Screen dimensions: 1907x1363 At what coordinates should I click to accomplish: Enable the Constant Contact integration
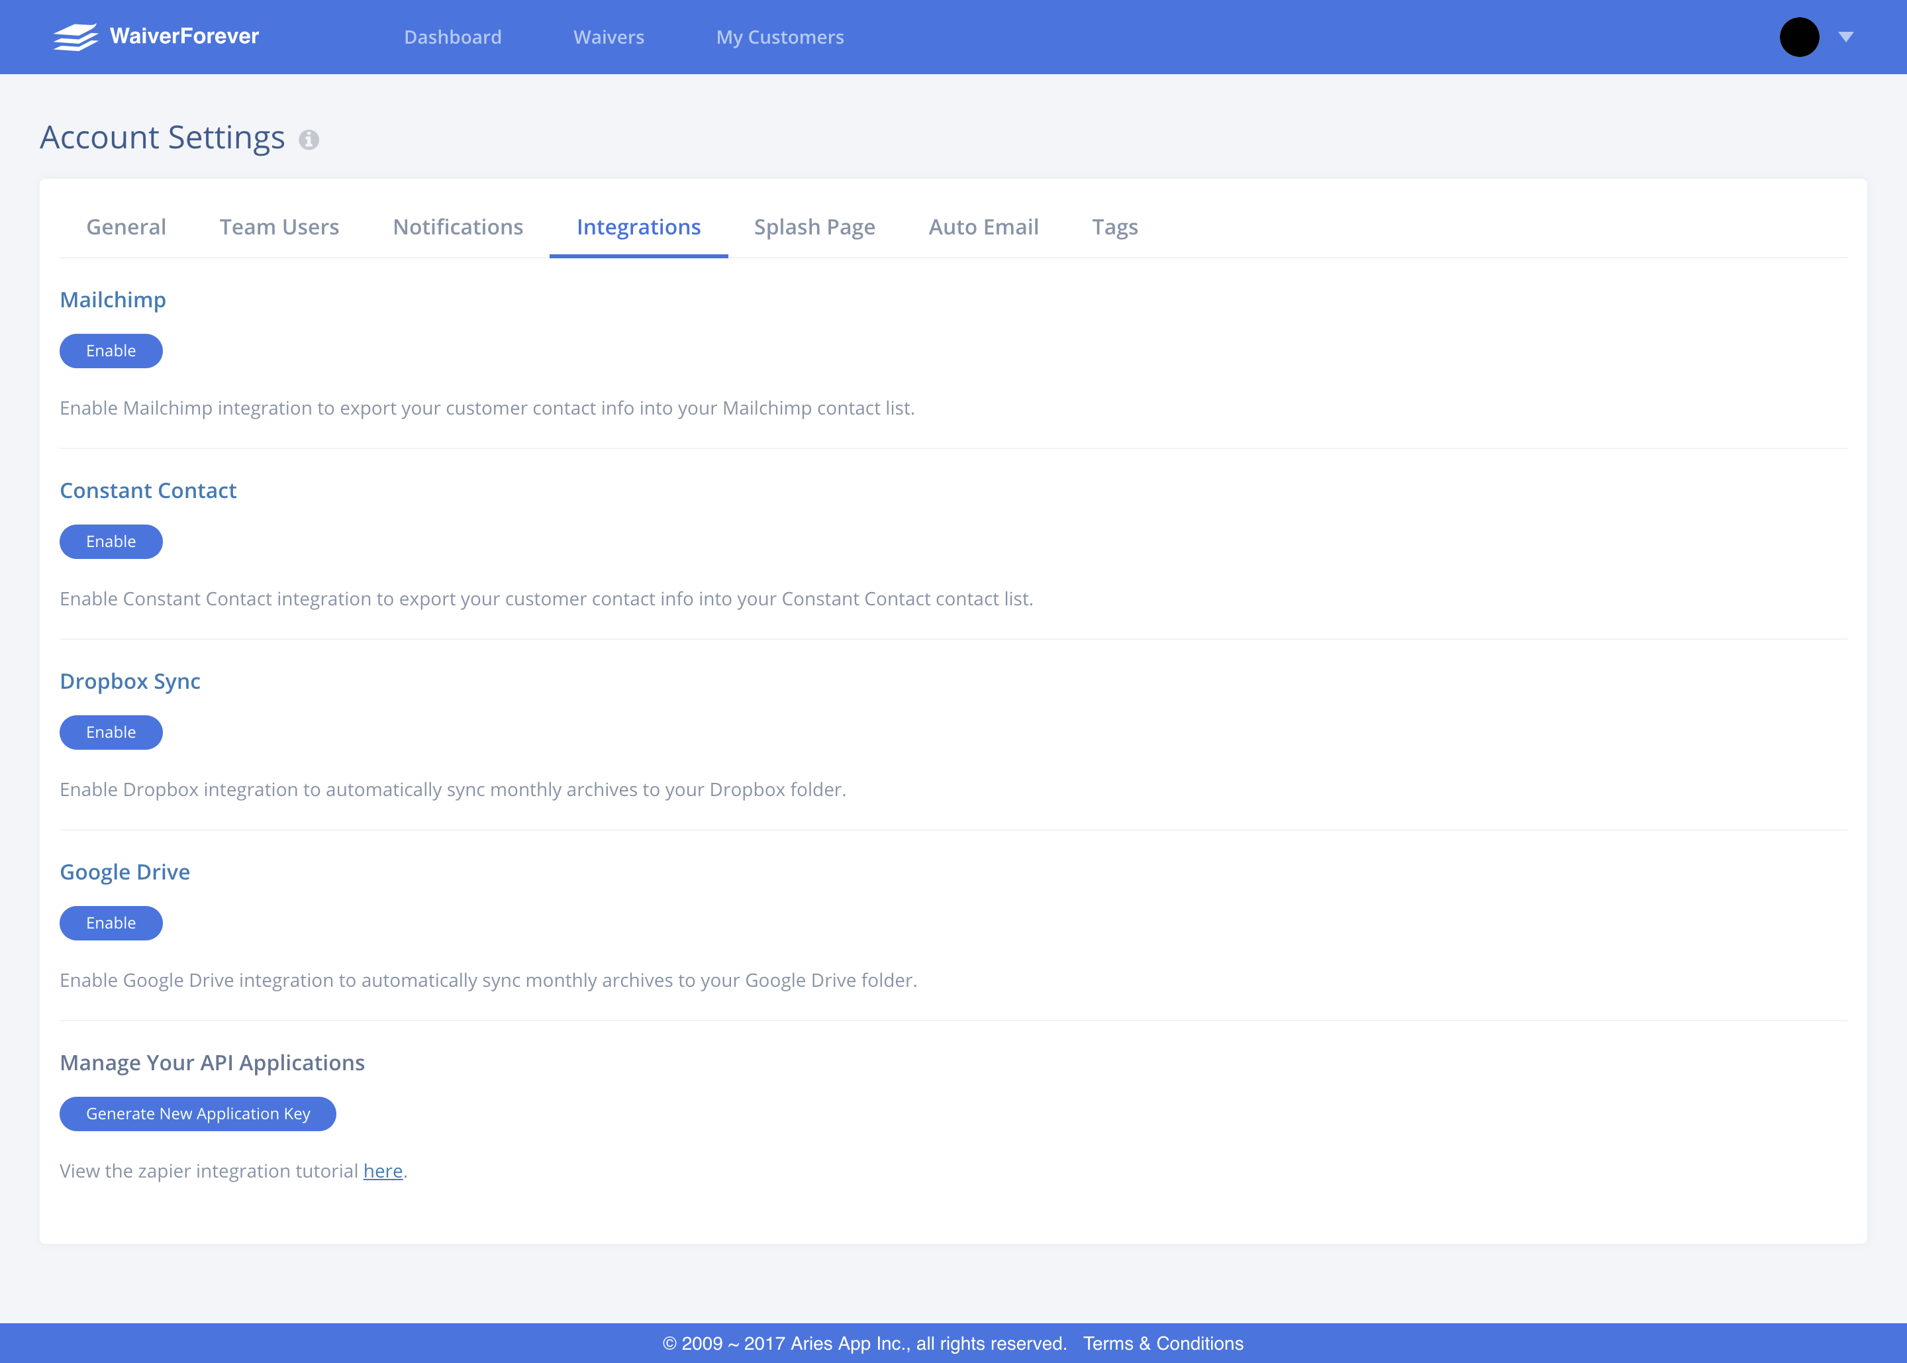111,541
